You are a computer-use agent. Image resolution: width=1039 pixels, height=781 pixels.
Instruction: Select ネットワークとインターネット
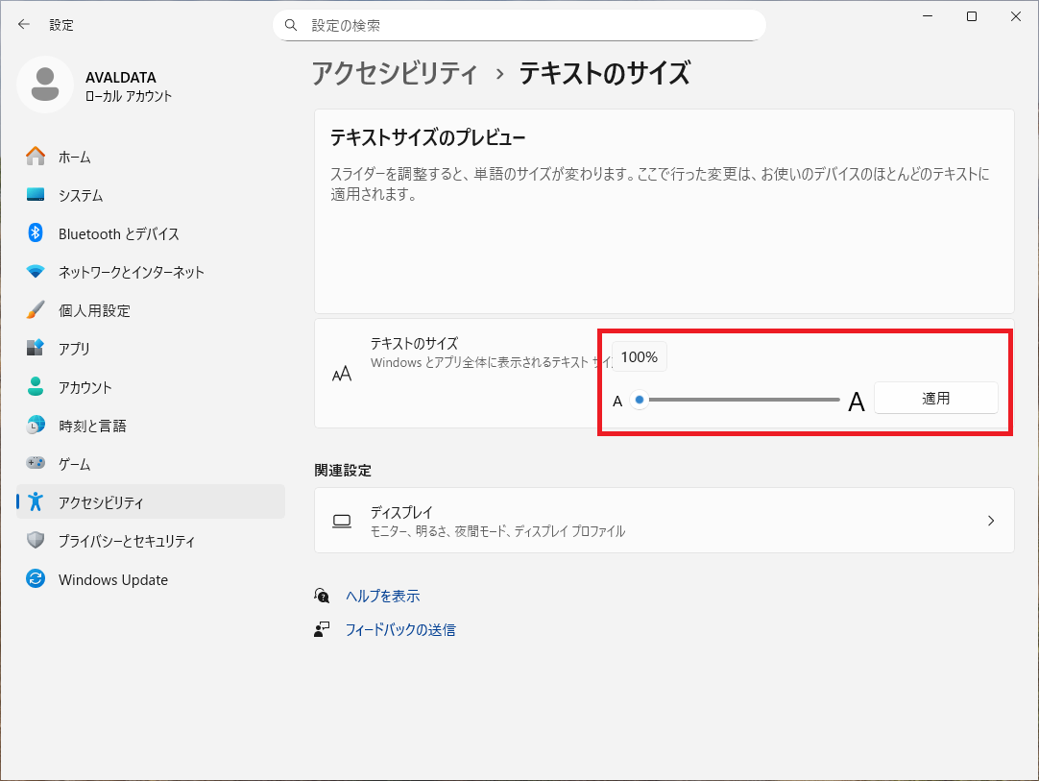pyautogui.click(x=151, y=273)
